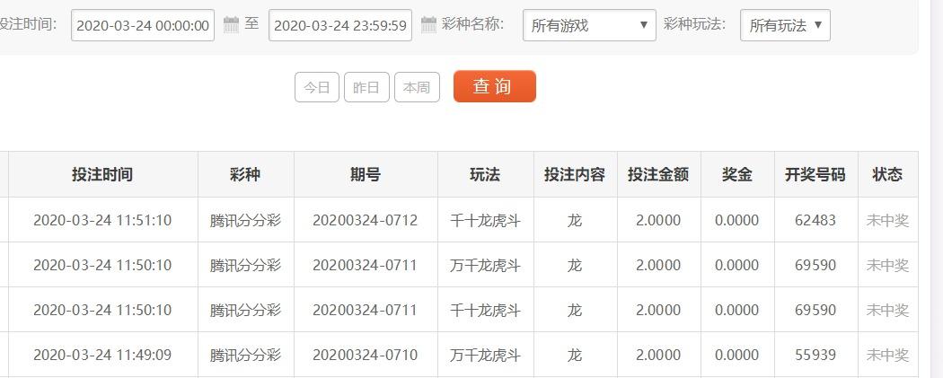Click 未中奖 status in the 11:51:10 row

(887, 220)
